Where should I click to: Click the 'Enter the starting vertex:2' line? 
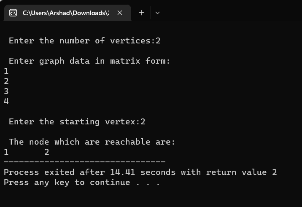77,122
